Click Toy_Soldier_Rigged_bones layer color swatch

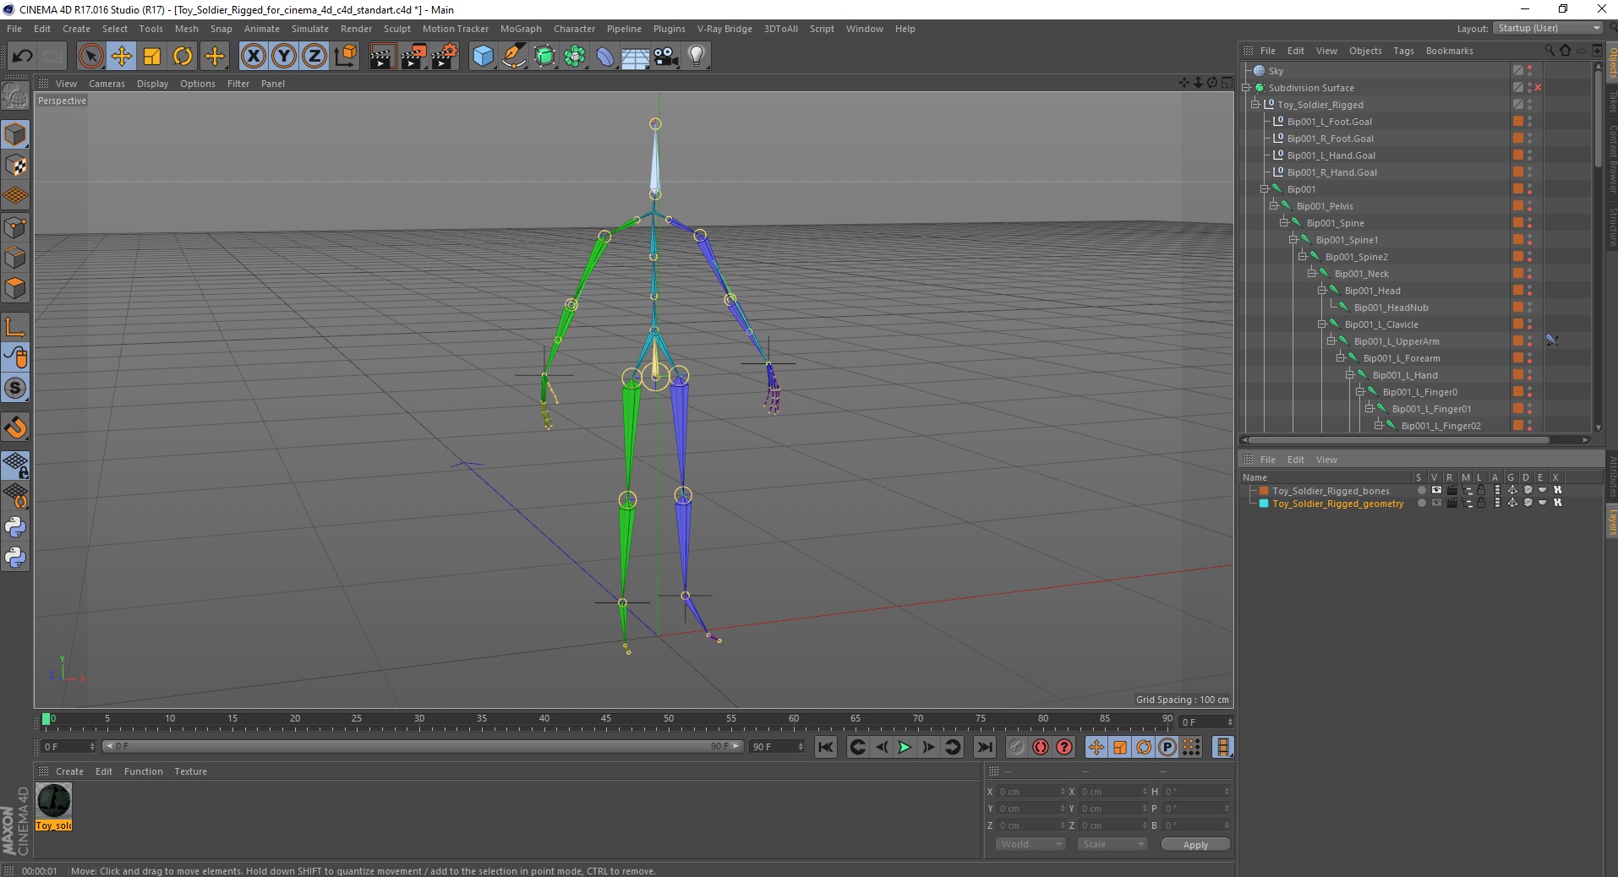tap(1264, 490)
